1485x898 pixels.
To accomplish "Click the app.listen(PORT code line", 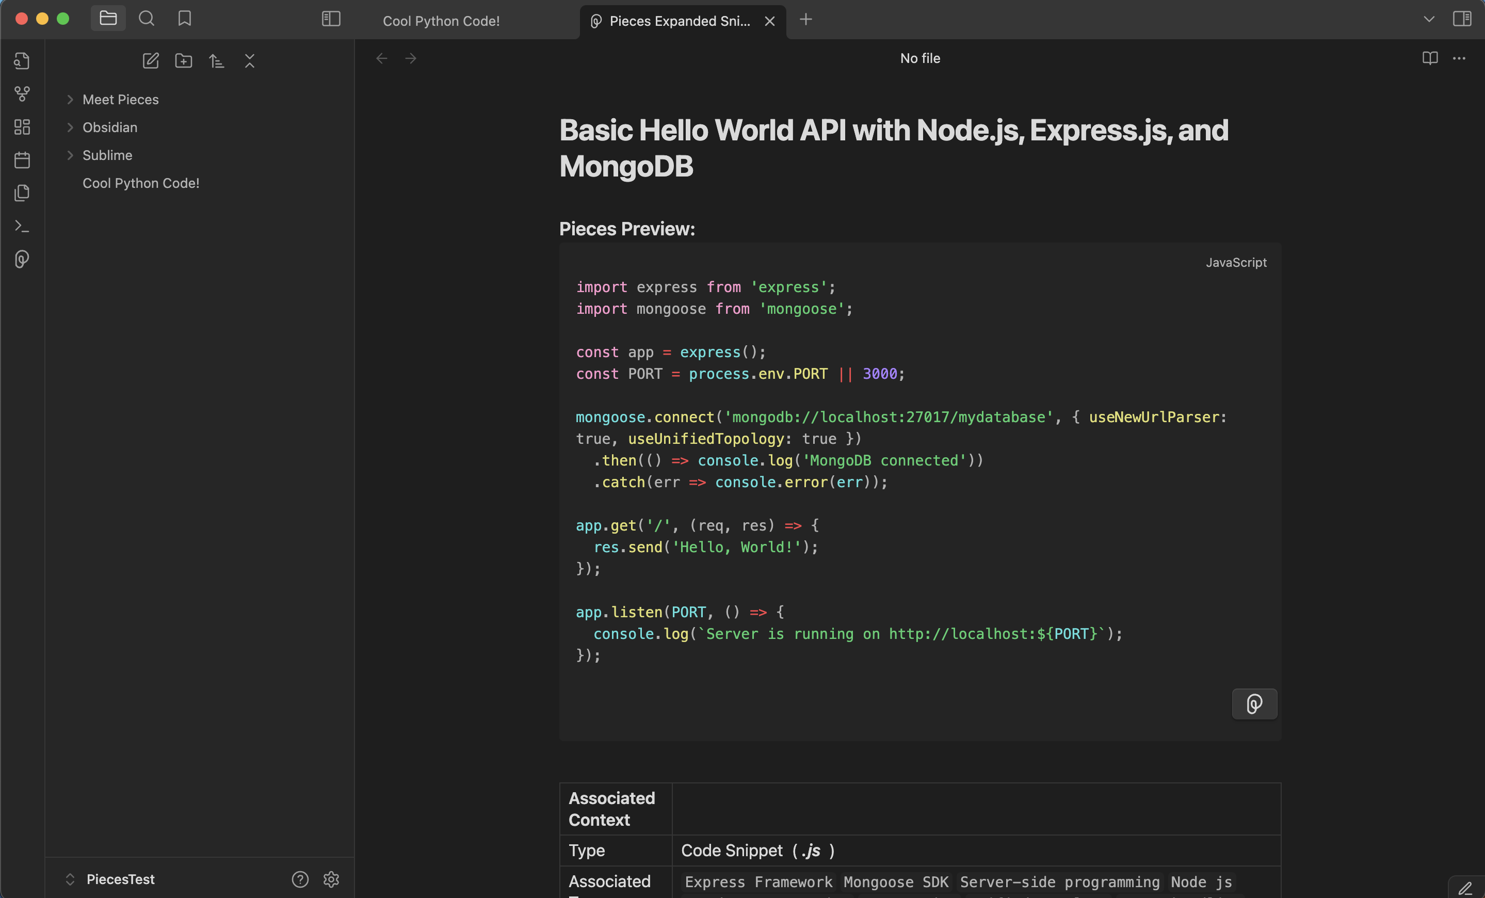I will tap(680, 612).
